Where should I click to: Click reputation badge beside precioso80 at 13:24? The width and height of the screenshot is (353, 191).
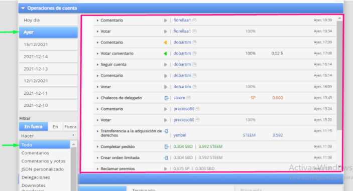197,109
